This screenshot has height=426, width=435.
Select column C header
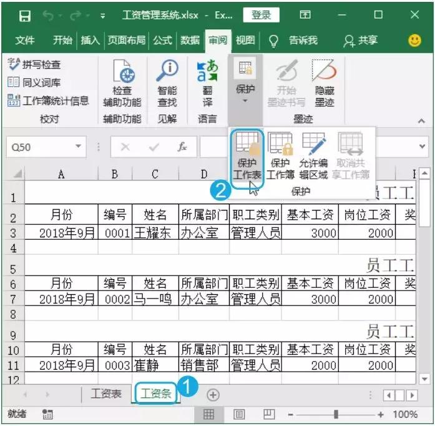coord(155,174)
